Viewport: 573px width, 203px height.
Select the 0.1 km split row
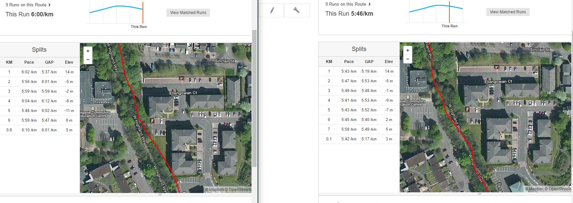click(x=359, y=139)
